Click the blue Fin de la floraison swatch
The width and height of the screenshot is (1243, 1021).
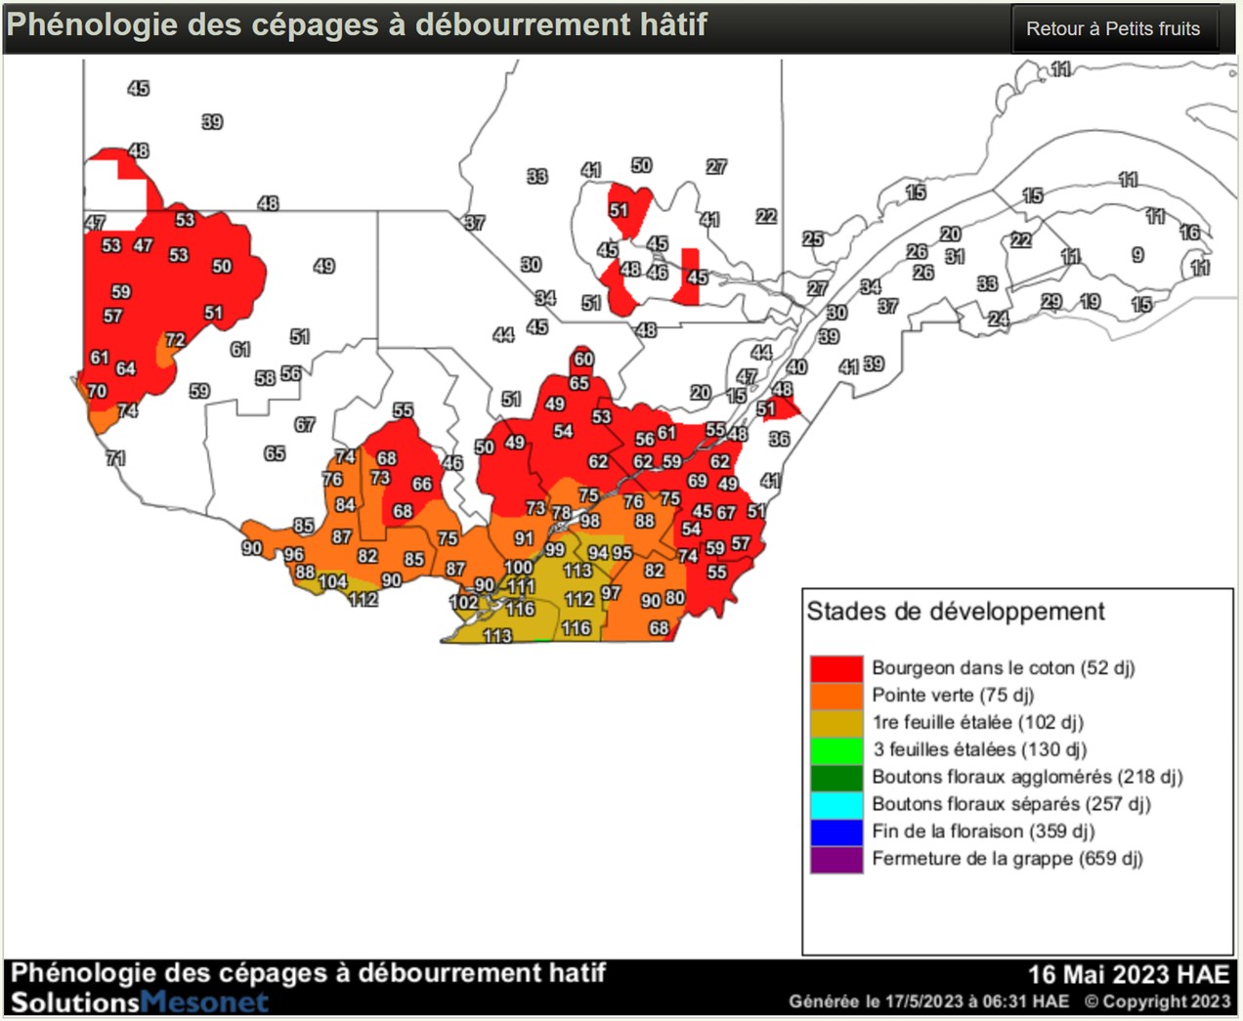836,831
